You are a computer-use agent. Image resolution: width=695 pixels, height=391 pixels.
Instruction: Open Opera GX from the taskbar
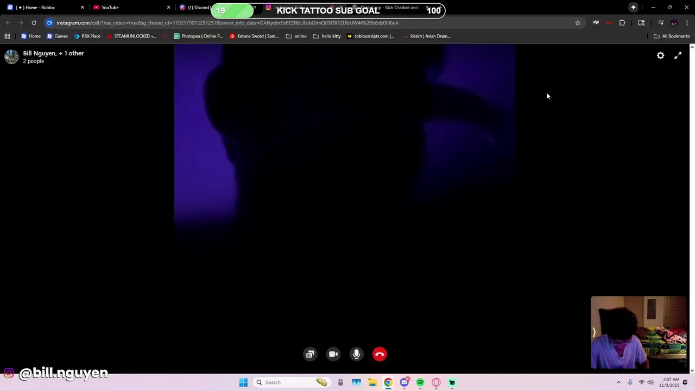[436, 382]
